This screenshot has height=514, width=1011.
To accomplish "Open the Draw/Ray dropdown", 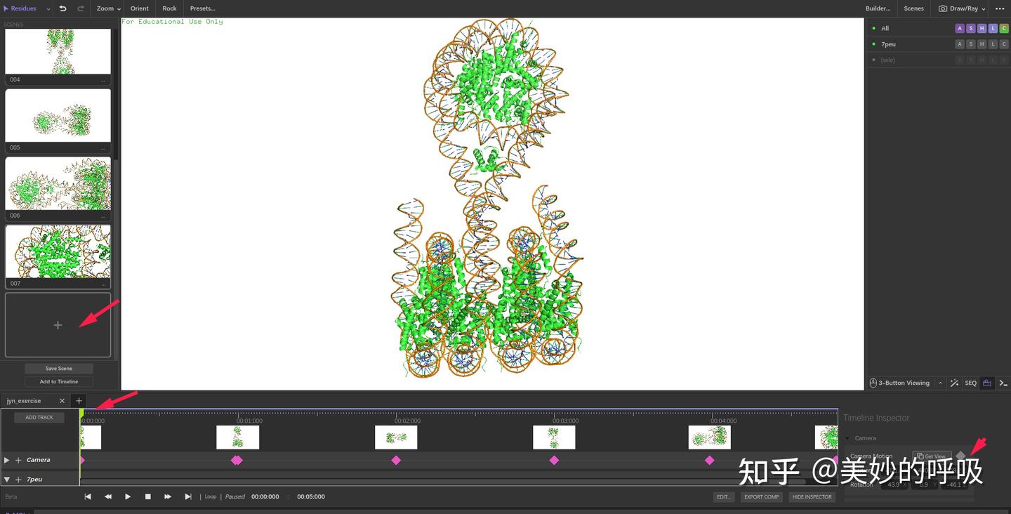I will pos(963,8).
